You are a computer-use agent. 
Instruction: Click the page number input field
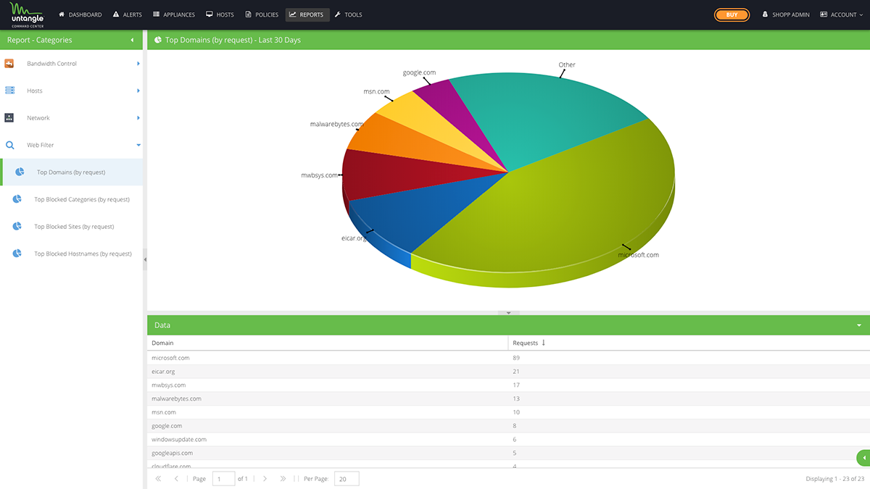[x=223, y=479]
